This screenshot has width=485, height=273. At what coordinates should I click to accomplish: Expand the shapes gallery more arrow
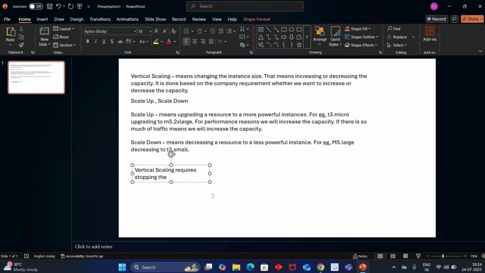[x=307, y=37]
